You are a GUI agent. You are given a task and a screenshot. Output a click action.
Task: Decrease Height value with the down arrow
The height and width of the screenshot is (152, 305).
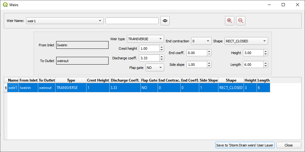266,54
